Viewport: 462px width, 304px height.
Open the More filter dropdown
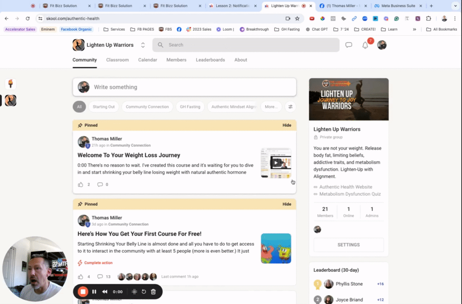271,106
